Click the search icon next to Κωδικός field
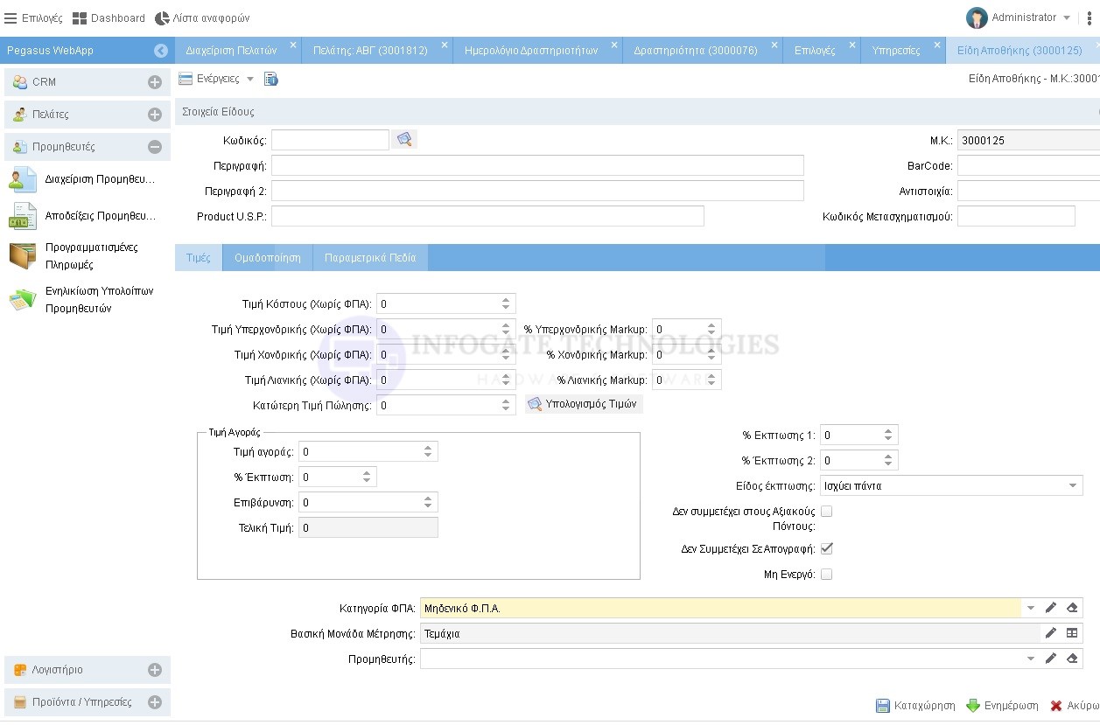1100x725 pixels. tap(403, 140)
